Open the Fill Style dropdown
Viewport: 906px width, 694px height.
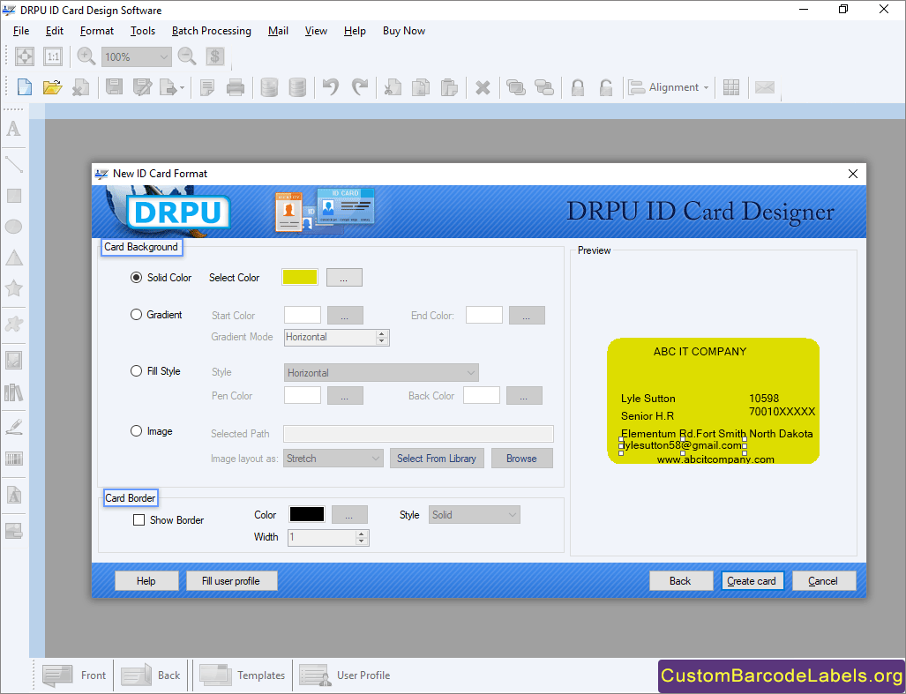[381, 373]
